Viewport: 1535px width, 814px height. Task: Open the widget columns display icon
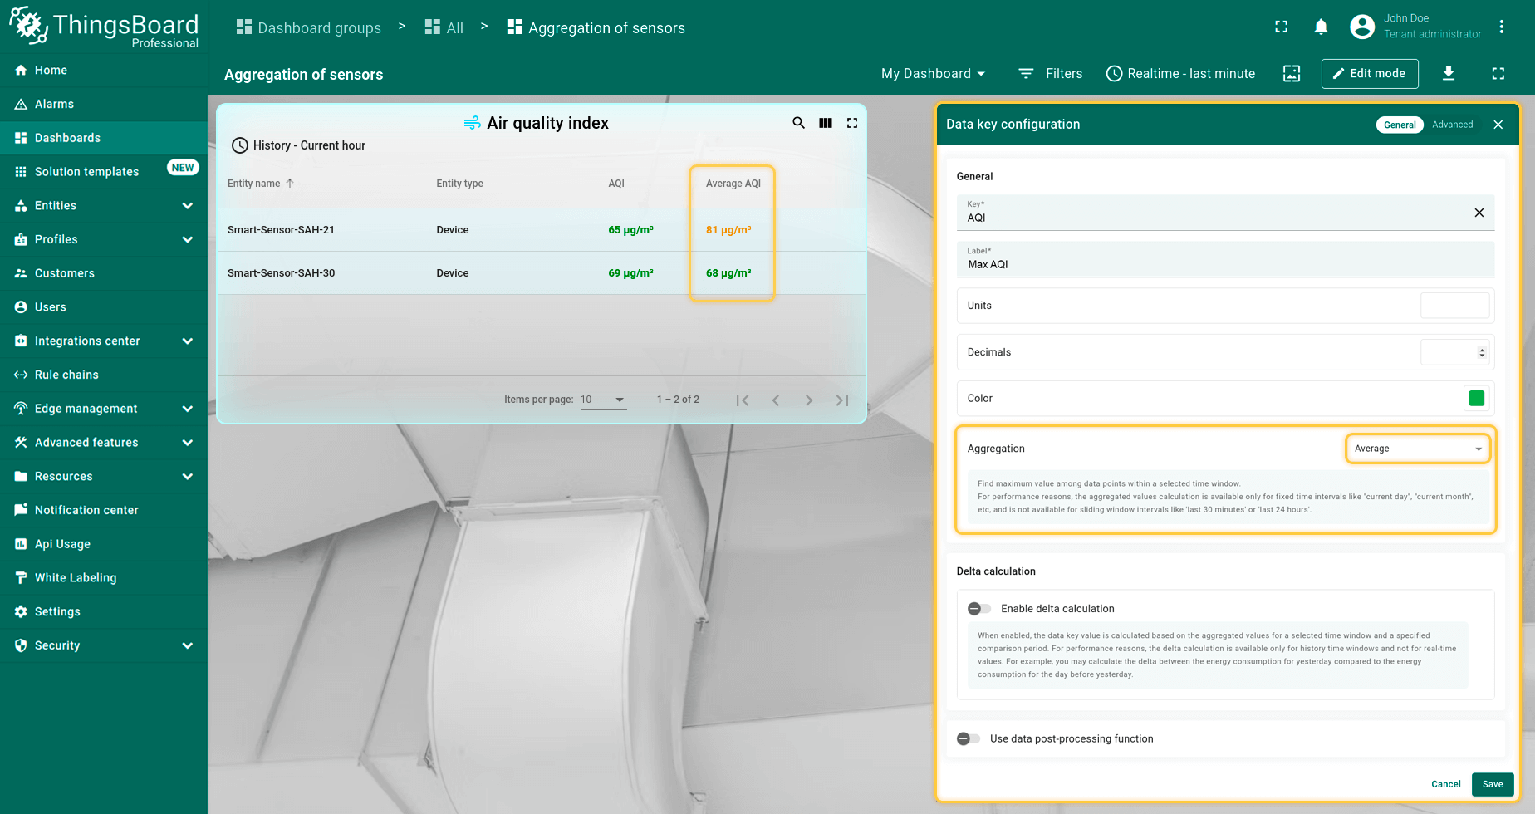pyautogui.click(x=826, y=123)
